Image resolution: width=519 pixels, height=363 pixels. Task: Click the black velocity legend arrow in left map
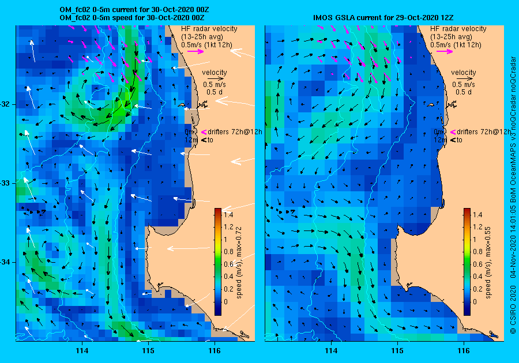[216, 79]
